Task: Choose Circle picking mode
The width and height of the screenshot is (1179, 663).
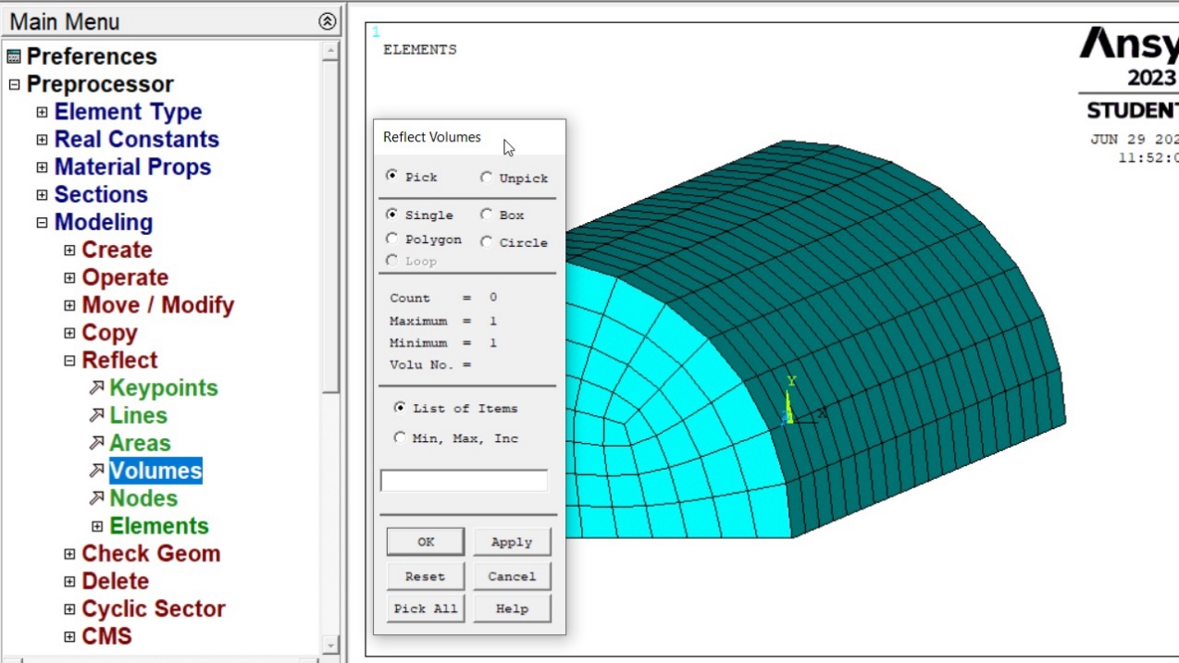Action: pyautogui.click(x=486, y=241)
